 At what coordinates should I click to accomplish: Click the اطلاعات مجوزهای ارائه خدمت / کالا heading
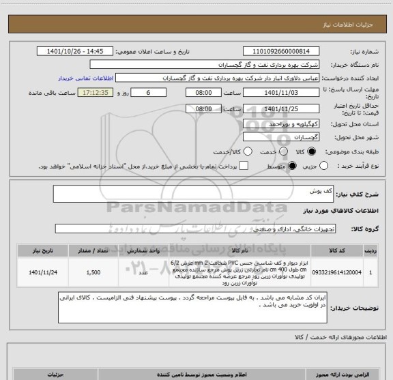[x=341, y=338]
